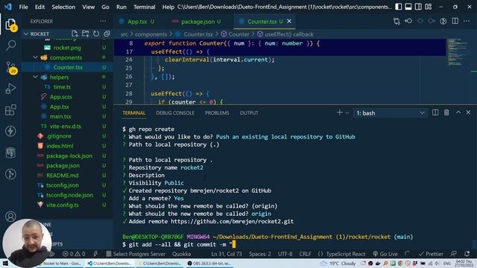This screenshot has width=477, height=268.
Task: Switch to OBS window on taskbar
Action: 209,263
